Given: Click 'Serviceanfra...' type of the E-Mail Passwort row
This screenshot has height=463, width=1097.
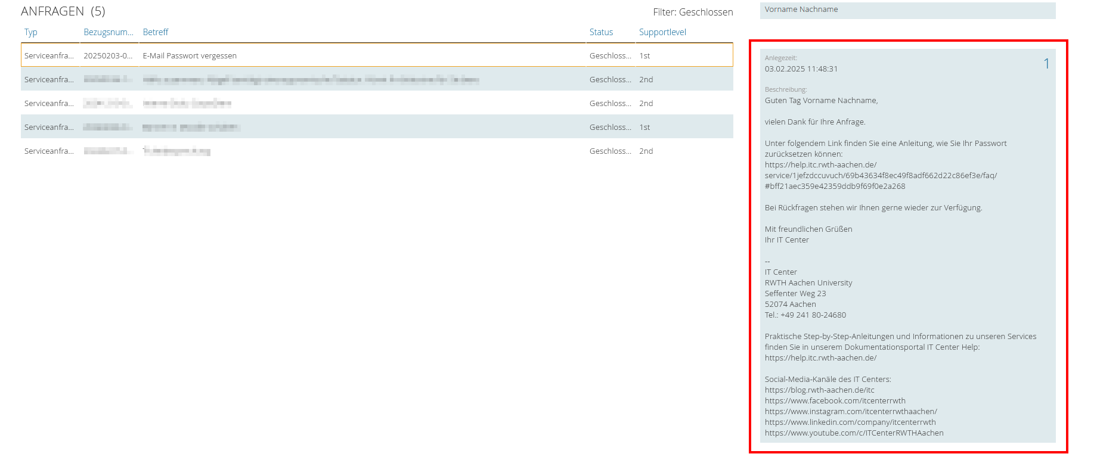Looking at the screenshot, I should (49, 55).
